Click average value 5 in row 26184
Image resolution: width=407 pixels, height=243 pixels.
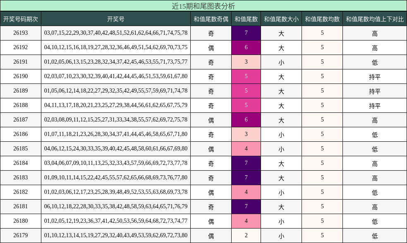tap(322, 163)
